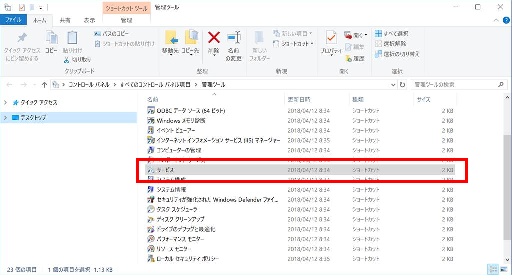Open the address bar history dropdown

point(392,85)
